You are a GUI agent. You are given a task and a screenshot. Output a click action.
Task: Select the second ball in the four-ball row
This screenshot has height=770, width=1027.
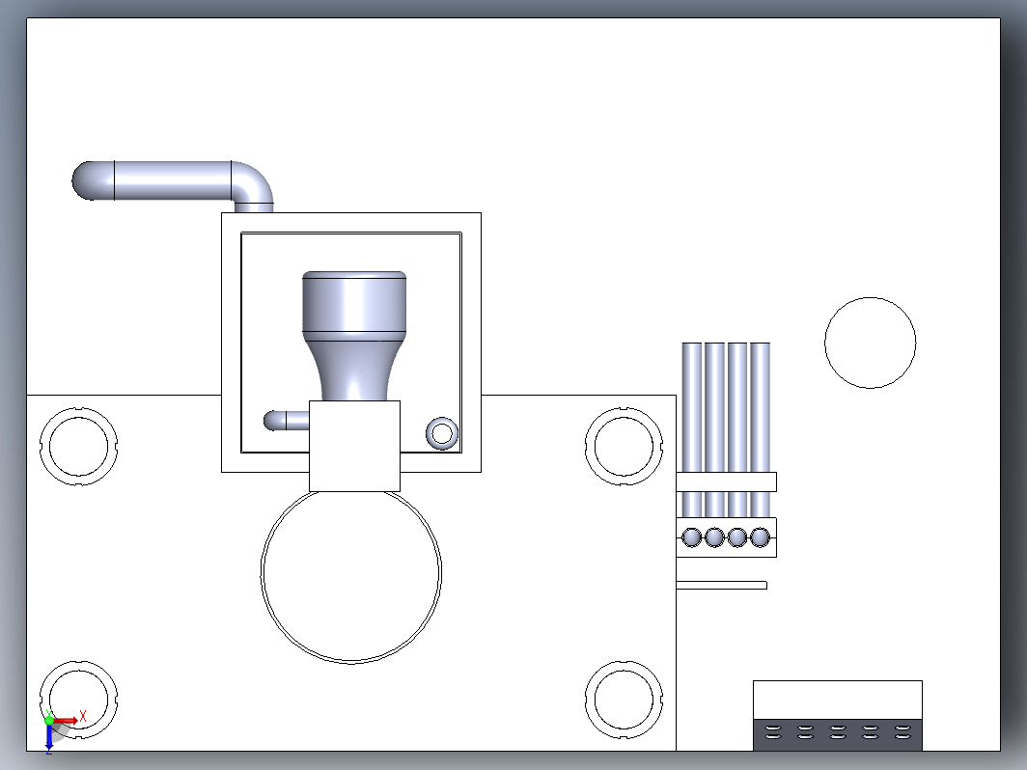(x=714, y=537)
